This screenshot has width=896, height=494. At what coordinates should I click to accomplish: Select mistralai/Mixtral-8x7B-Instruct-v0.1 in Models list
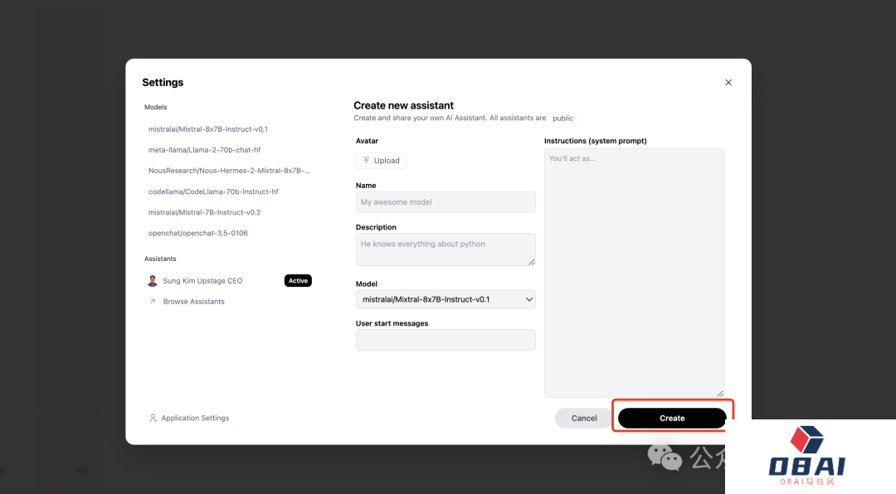(x=207, y=129)
